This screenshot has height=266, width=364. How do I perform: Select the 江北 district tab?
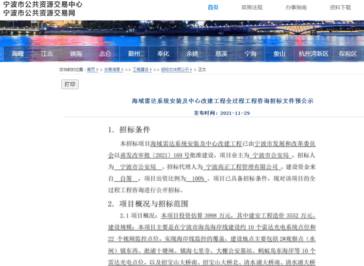coord(47,54)
